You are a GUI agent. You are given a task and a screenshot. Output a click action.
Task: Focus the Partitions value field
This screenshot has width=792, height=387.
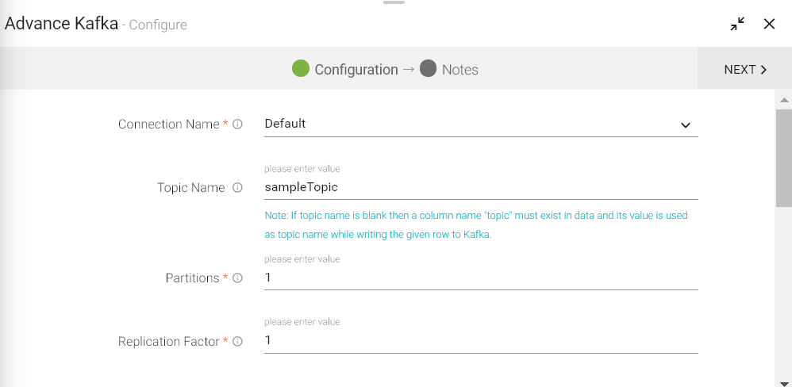[480, 278]
